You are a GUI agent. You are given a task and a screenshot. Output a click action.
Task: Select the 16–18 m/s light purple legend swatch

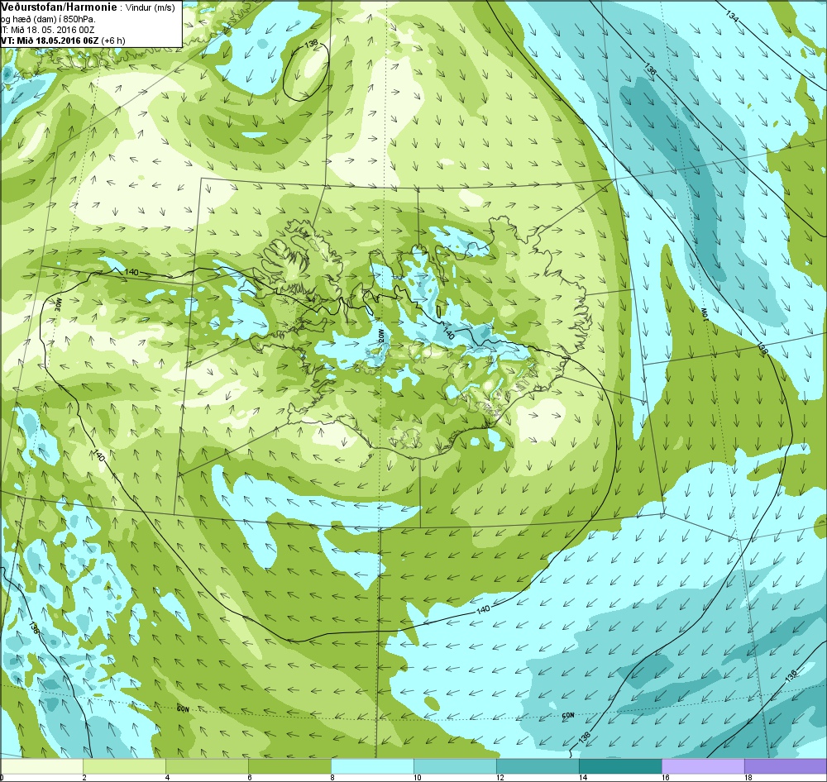(703, 765)
